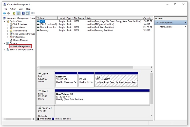Click the tree pane scroll right arrow
This screenshot has width=190, height=127.
(x=34, y=119)
